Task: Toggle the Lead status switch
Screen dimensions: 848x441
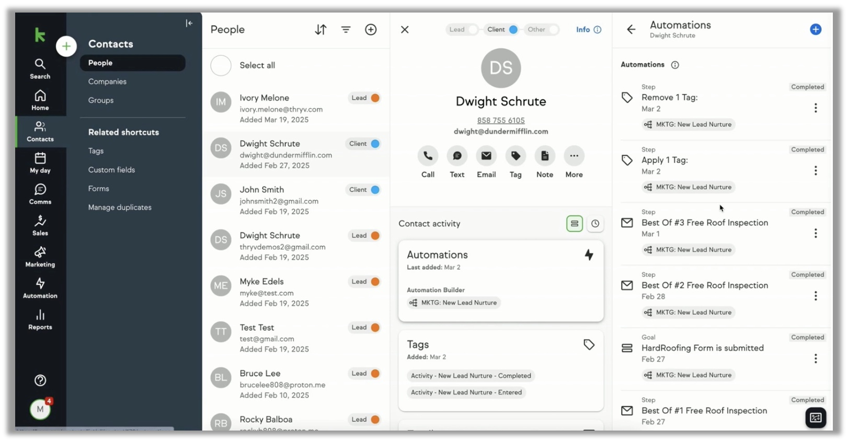Action: click(462, 30)
